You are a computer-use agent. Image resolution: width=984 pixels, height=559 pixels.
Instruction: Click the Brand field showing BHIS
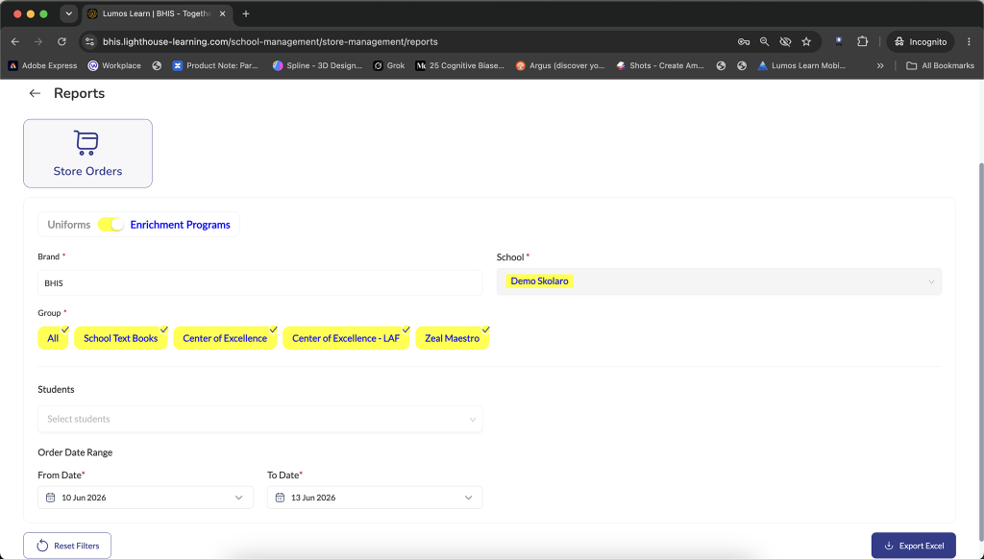pos(259,283)
